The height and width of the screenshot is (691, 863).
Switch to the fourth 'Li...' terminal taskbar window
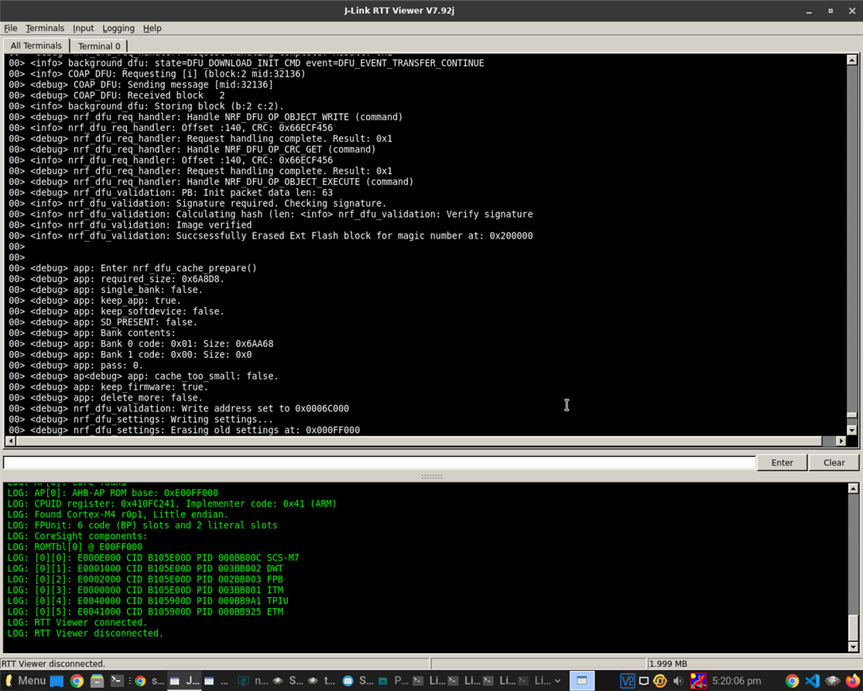coord(534,681)
